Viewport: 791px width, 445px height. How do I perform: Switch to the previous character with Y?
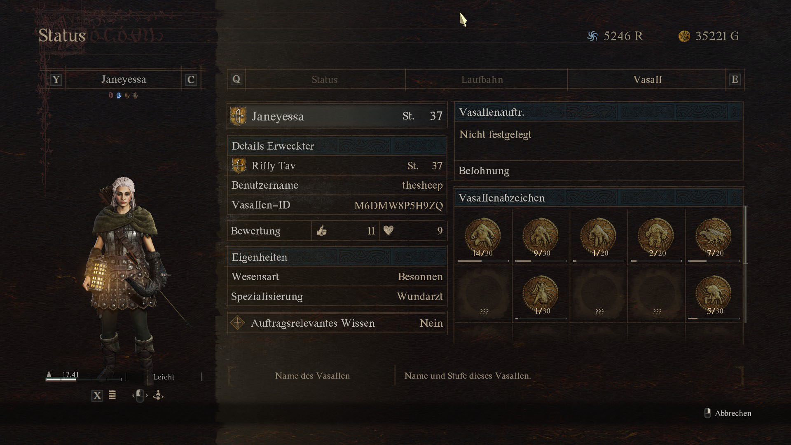[x=56, y=80]
